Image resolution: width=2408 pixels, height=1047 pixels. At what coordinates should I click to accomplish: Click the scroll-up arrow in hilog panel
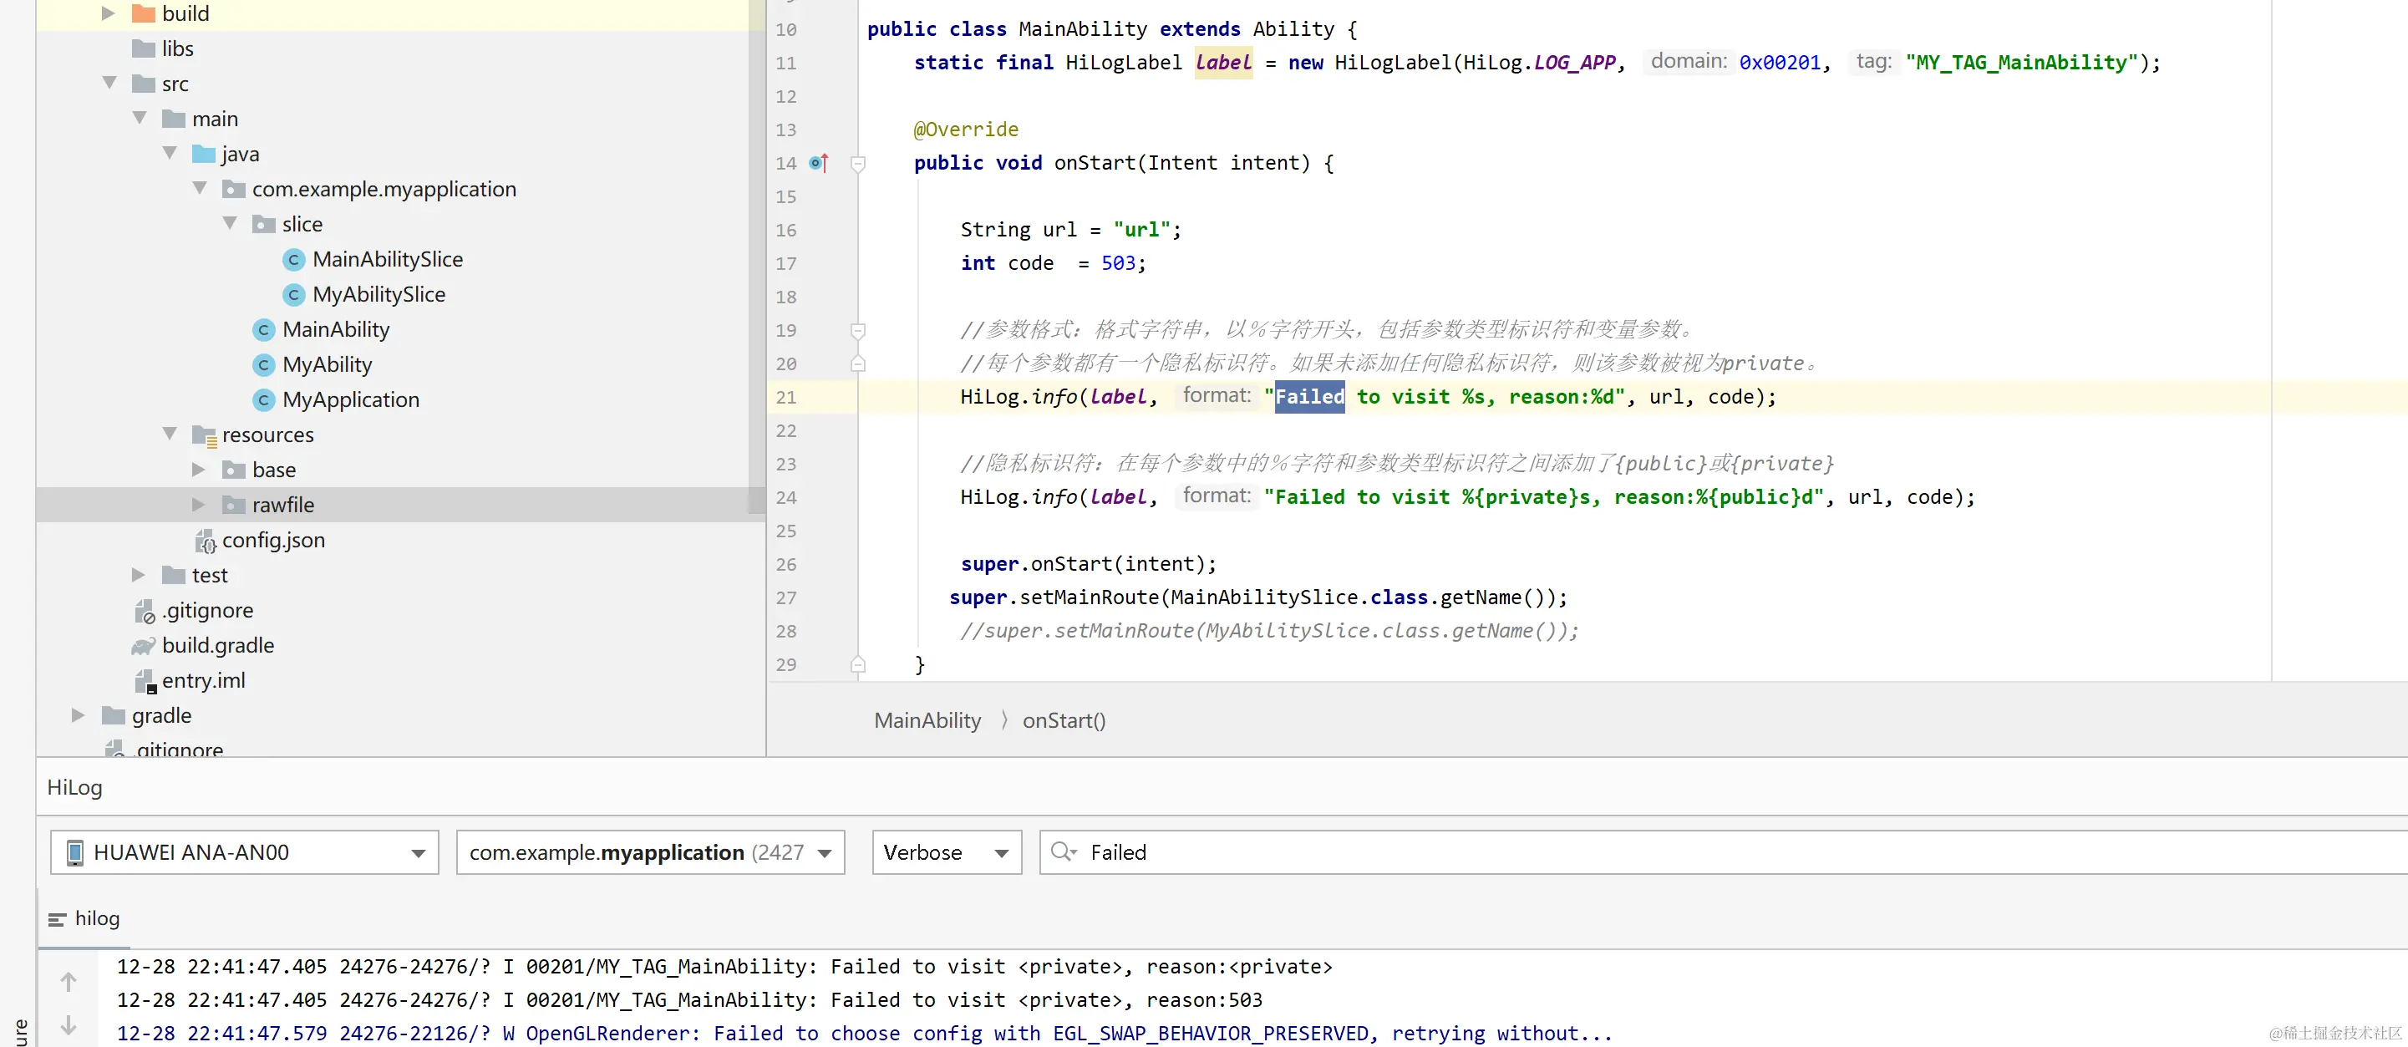click(x=69, y=982)
